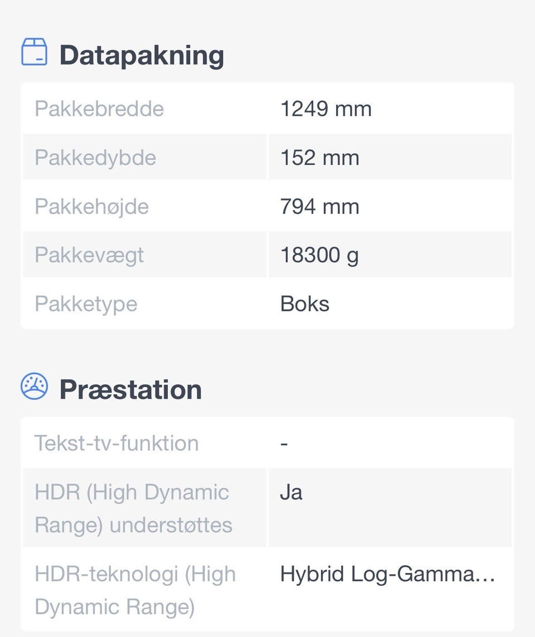The image size is (535, 637).
Task: Click the 1249 mm value
Action: click(325, 109)
